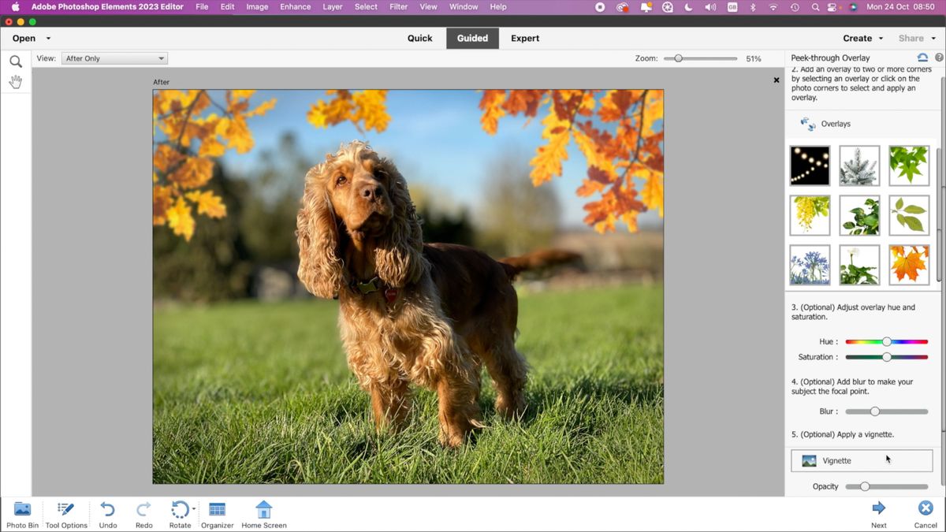This screenshot has width=946, height=532.
Task: Expand the Open dropdown arrow
Action: (x=48, y=38)
